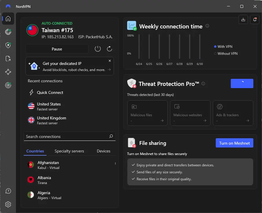Open the Meshnet nodes sidebar icon
The image size is (262, 213).
pos(8,72)
